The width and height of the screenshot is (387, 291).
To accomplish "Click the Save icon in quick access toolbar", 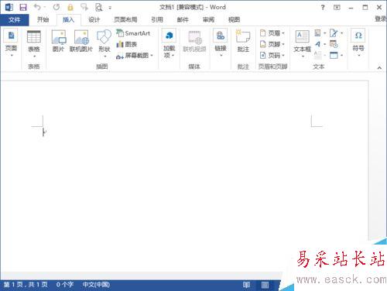I will pos(23,7).
